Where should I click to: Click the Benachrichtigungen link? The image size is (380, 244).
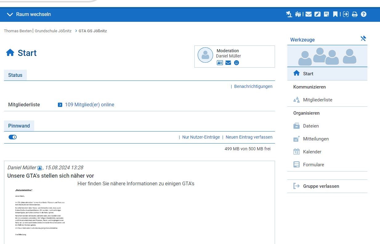pos(253,86)
